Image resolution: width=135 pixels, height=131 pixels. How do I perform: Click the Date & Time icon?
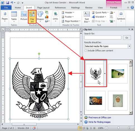coord(111,17)
